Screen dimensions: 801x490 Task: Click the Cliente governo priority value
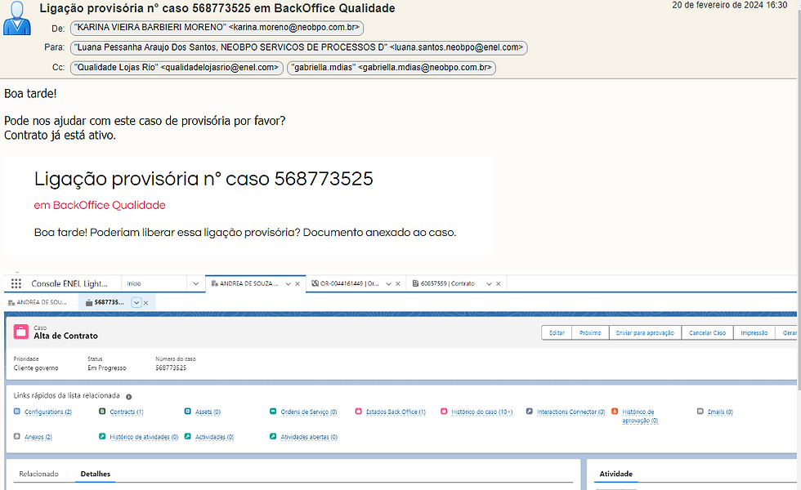click(36, 368)
